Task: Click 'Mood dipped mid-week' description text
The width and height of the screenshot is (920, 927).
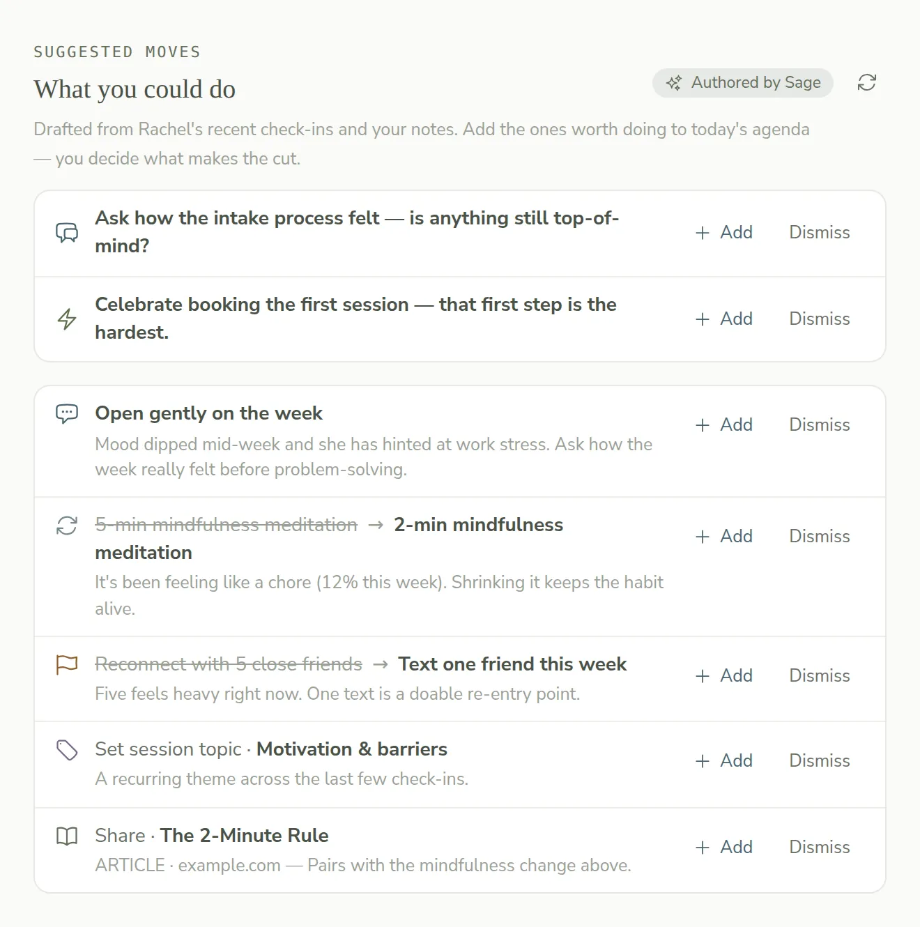Action: coord(374,457)
